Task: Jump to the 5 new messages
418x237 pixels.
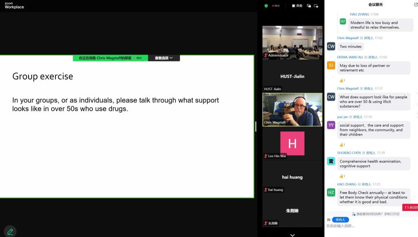Action: pos(410,208)
